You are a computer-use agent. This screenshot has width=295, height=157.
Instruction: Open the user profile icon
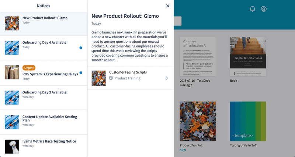[264, 9]
